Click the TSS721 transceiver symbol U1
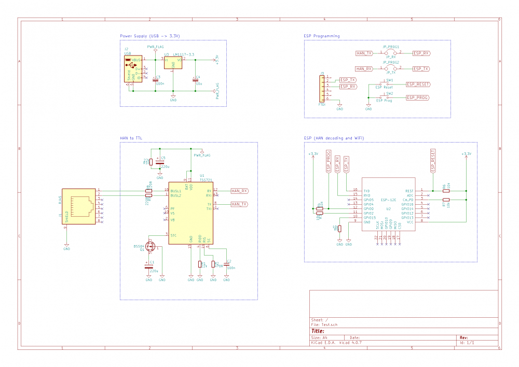 pos(190,213)
